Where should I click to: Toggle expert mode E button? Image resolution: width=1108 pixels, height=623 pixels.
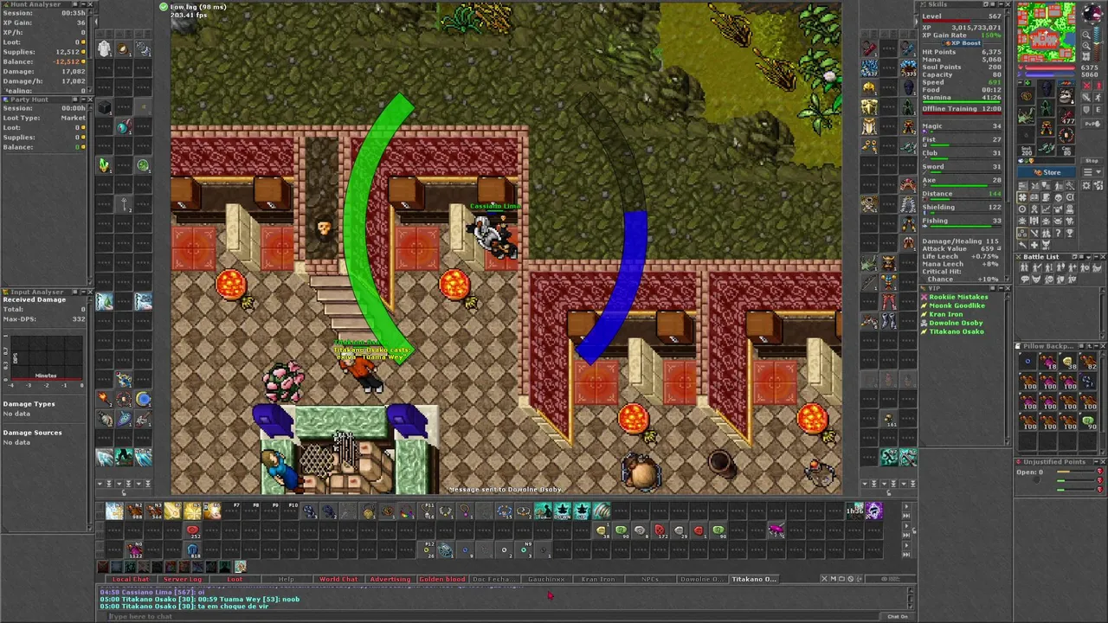(x=1098, y=110)
